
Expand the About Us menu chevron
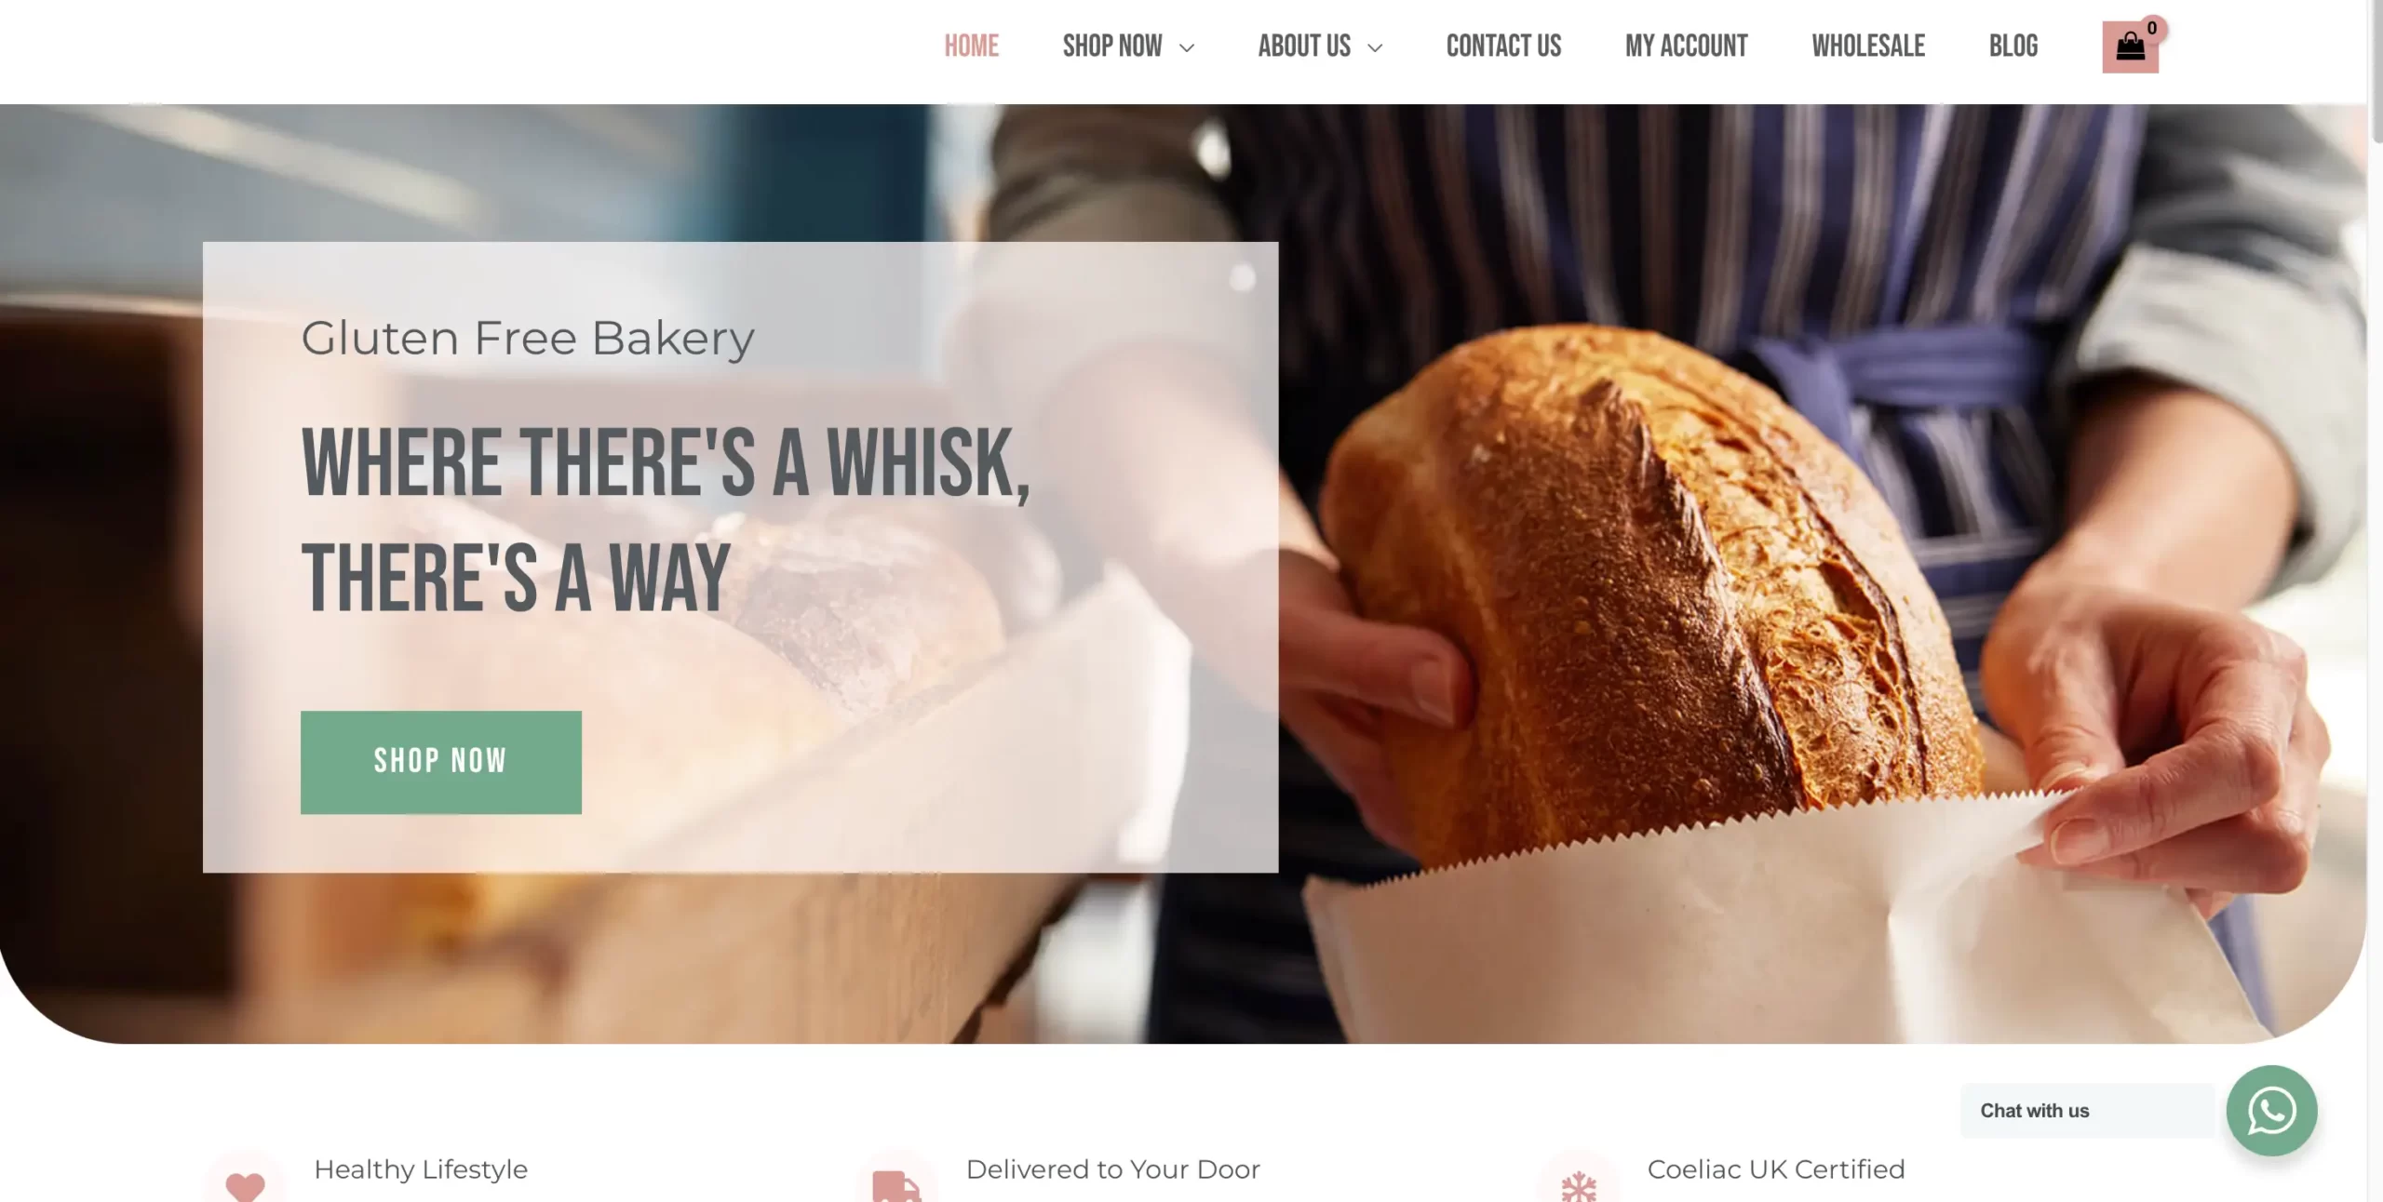click(x=1375, y=47)
